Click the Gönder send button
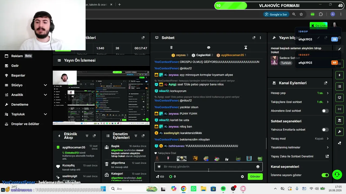Screen dimensions: 346x194 255,176
